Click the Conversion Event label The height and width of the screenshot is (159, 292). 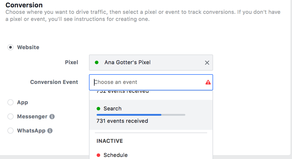tap(54, 82)
